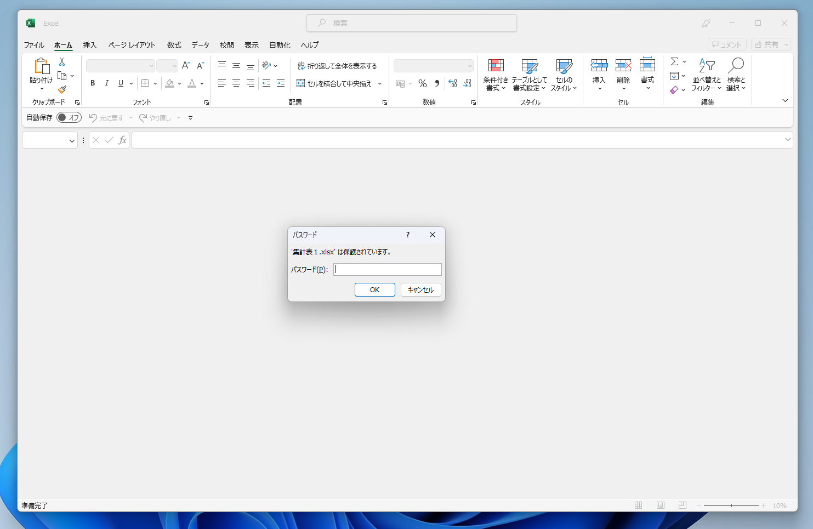Click the Decrease Decimal icon

coord(467,83)
